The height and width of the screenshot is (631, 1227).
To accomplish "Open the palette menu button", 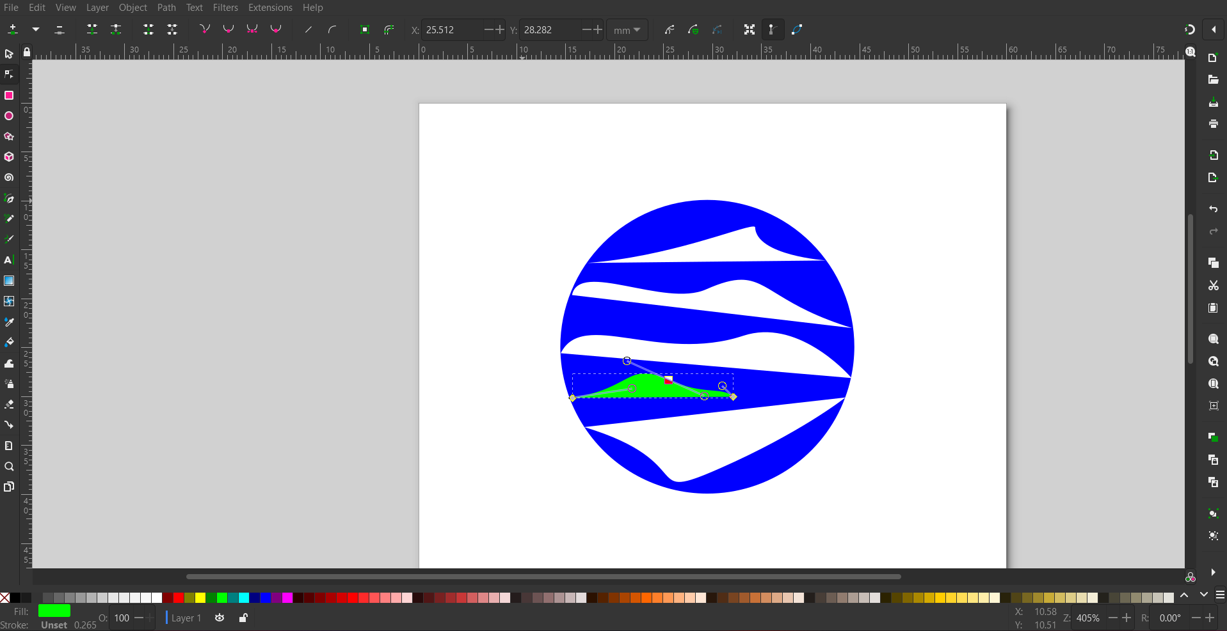I will click(x=1220, y=595).
